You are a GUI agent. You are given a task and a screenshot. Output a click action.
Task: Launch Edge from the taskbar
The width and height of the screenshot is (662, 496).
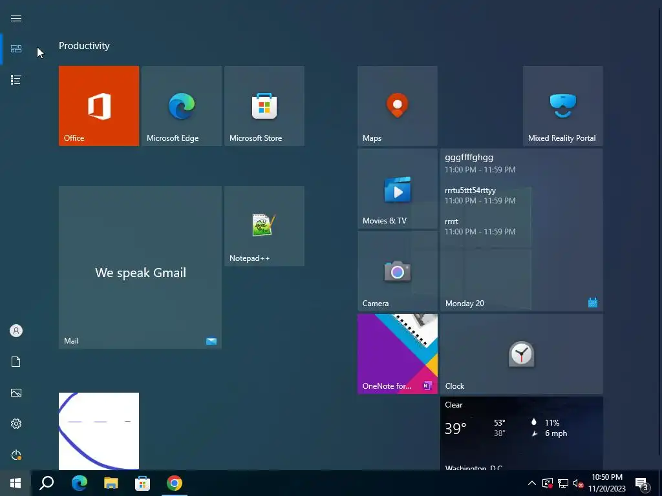79,483
